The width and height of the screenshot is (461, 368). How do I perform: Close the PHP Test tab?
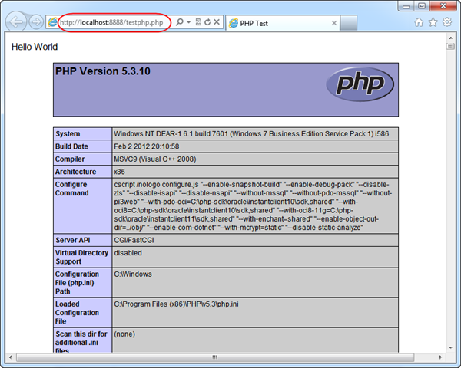tap(334, 23)
